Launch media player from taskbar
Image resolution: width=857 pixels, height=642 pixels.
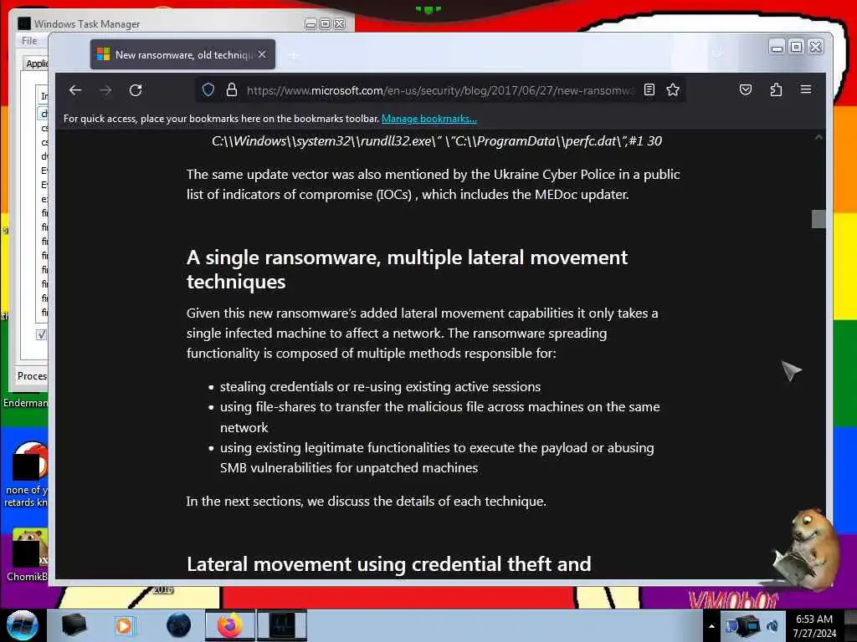coord(124,625)
